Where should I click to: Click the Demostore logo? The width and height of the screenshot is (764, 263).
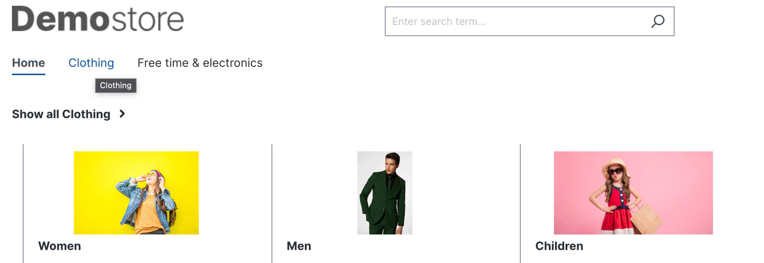pos(98,19)
